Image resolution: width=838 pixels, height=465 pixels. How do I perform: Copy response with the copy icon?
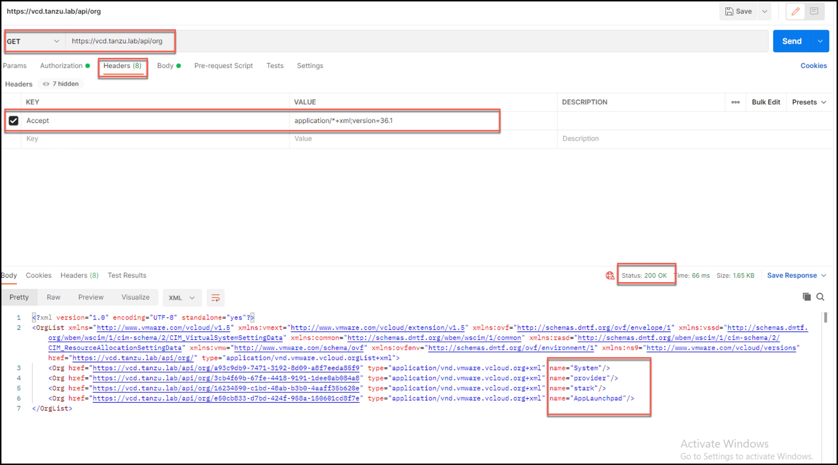point(807,297)
